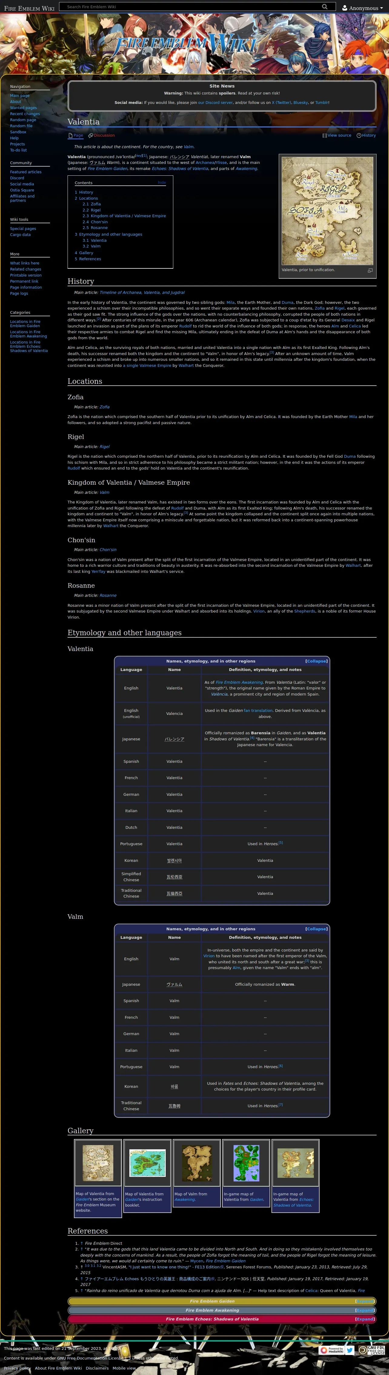This screenshot has width=389, height=1375.
Task: Click reference 1 up-arrow backlink
Action: 81,1243
